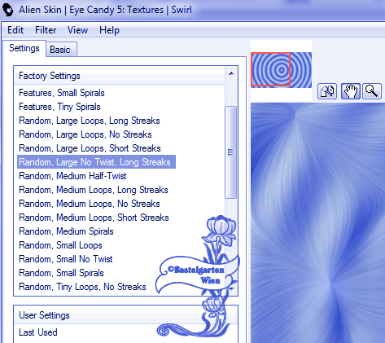Select Last Used under User Settings

click(x=38, y=332)
